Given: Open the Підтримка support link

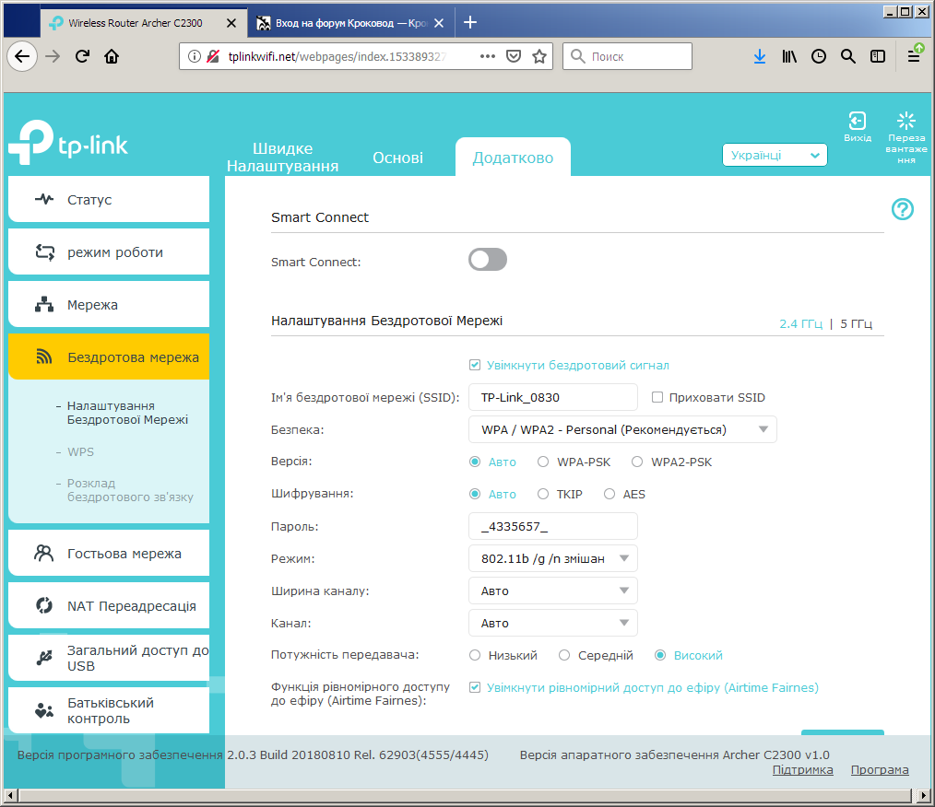Looking at the screenshot, I should [802, 769].
